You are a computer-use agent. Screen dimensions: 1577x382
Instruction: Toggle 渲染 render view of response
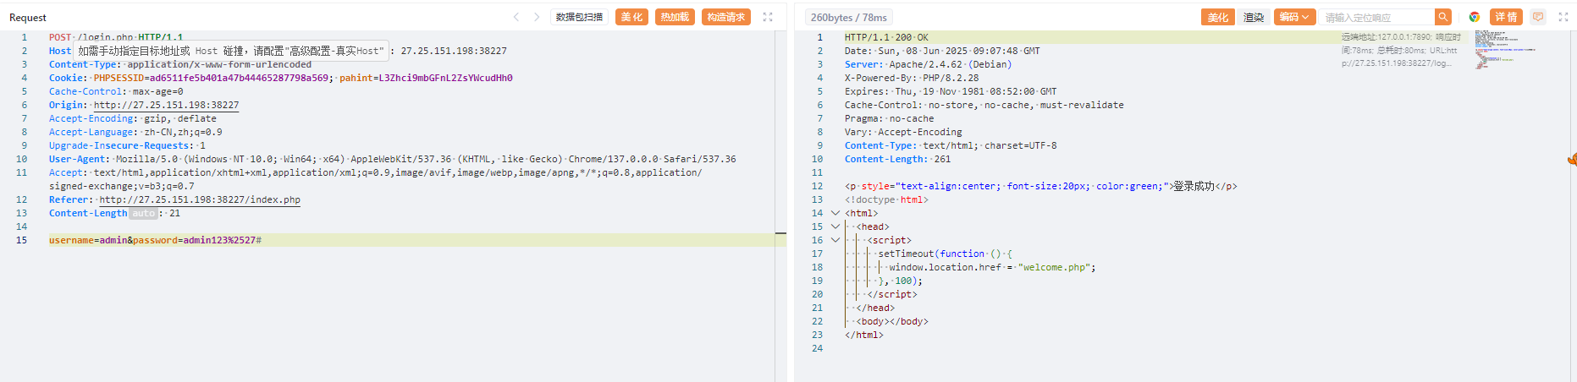click(x=1254, y=17)
